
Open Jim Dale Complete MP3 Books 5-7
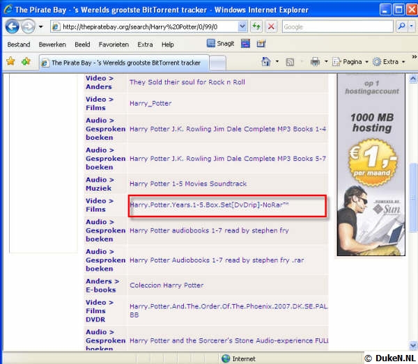pyautogui.click(x=228, y=159)
